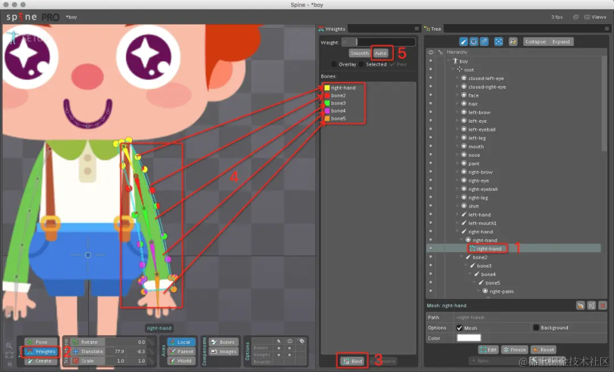Expand the face tree node
This screenshot has height=372, width=614.
coord(457,95)
